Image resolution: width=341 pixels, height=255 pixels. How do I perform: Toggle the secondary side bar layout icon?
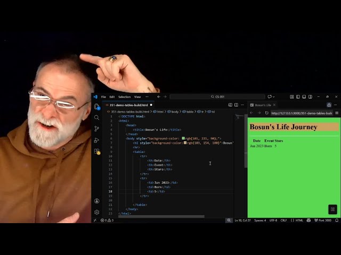pos(310,97)
